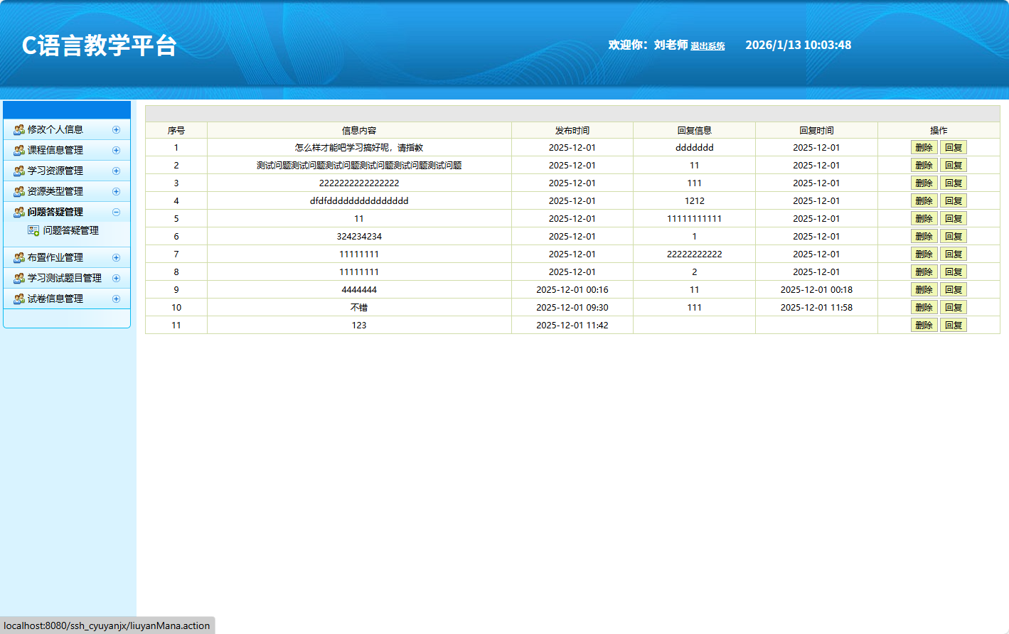Image resolution: width=1009 pixels, height=634 pixels.
Task: Open the 学习测试题目管理 menu item
Action: 64,279
